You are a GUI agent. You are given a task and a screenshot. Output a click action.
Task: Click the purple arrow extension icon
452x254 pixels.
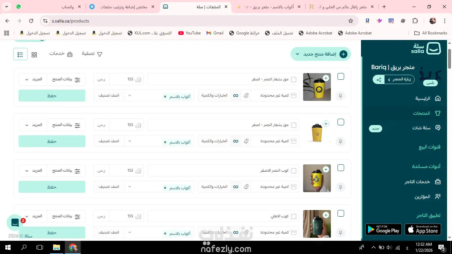379,21
